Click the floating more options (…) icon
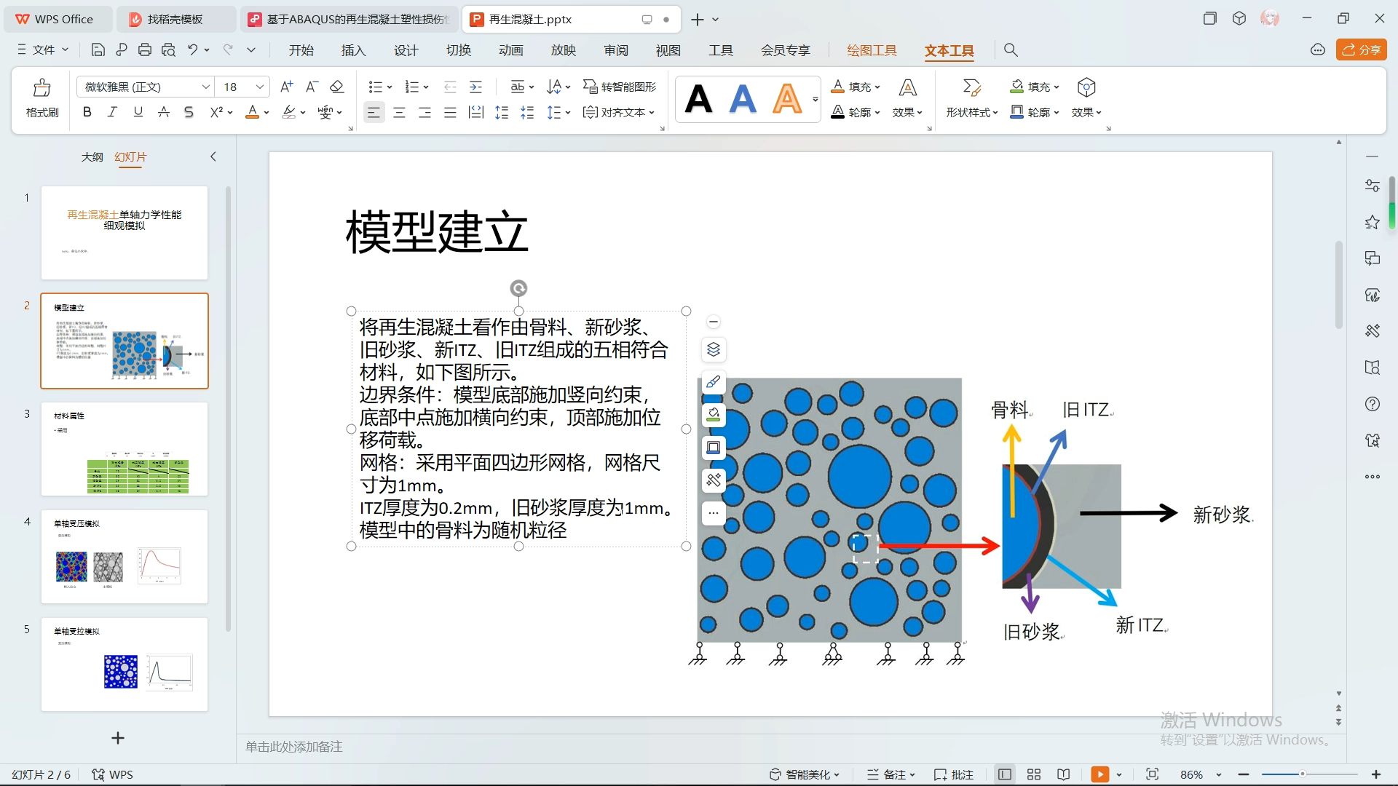This screenshot has width=1398, height=786. pyautogui.click(x=714, y=512)
